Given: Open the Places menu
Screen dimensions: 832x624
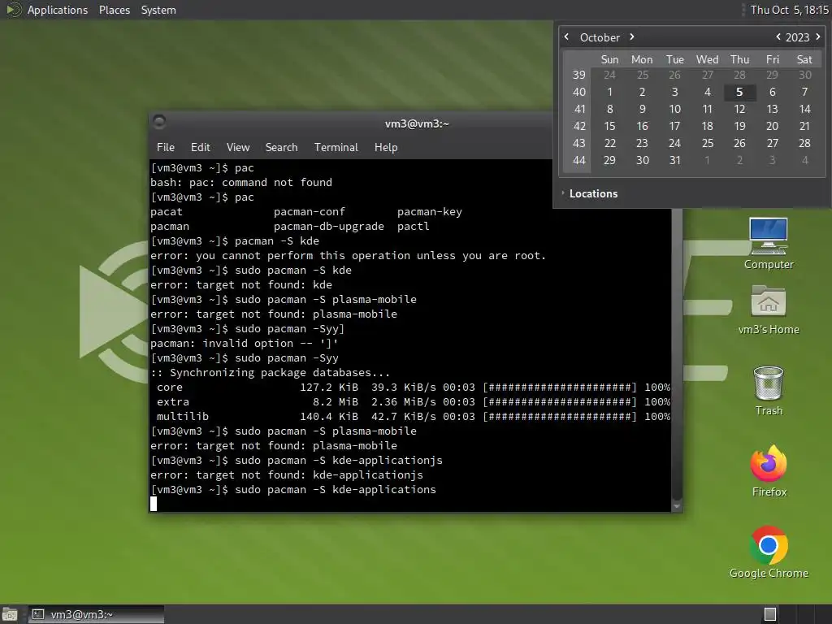Looking at the screenshot, I should (x=114, y=10).
